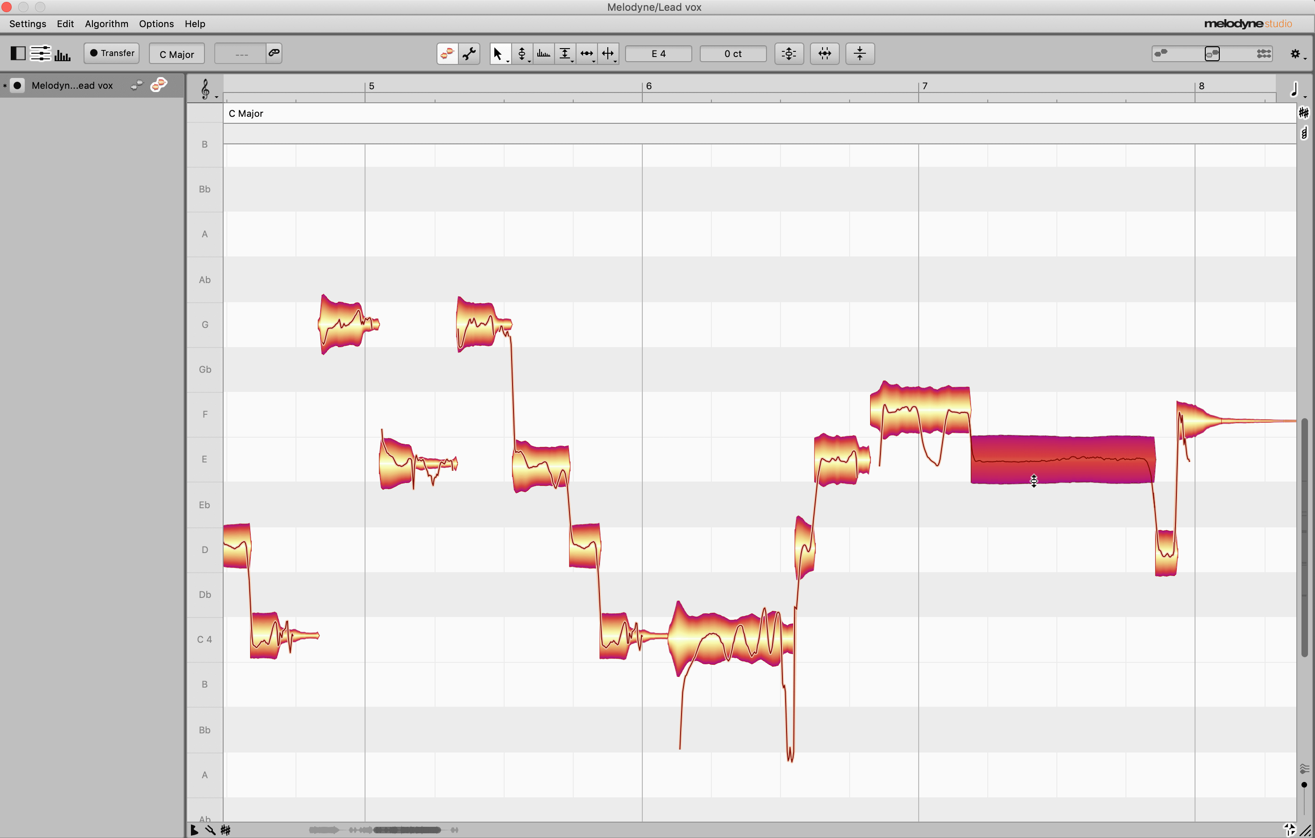Select the Formant tool
1315x838 pixels.
coord(543,54)
